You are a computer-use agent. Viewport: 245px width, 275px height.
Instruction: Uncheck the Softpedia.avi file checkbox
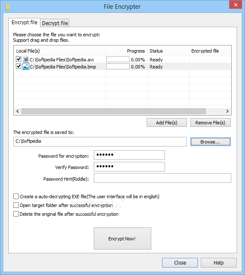coord(19,59)
